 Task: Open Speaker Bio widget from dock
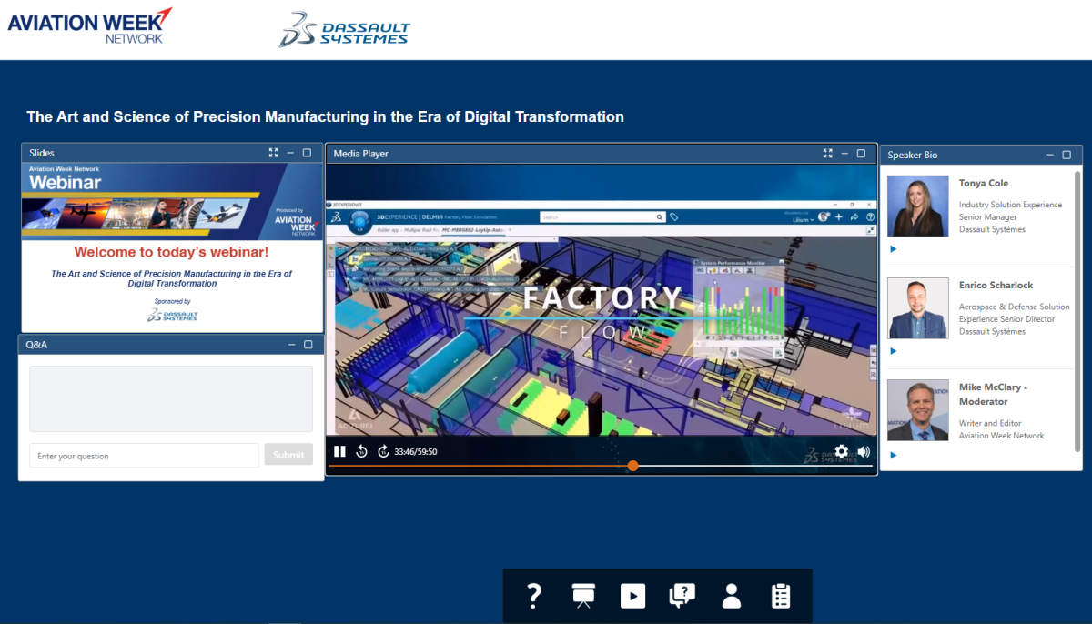click(x=731, y=596)
